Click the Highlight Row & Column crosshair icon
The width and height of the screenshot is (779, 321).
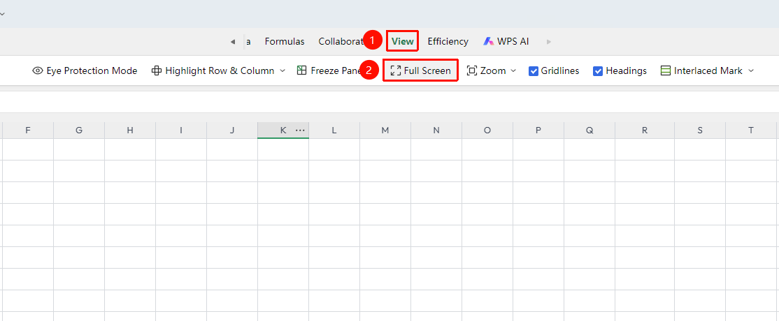pos(157,71)
